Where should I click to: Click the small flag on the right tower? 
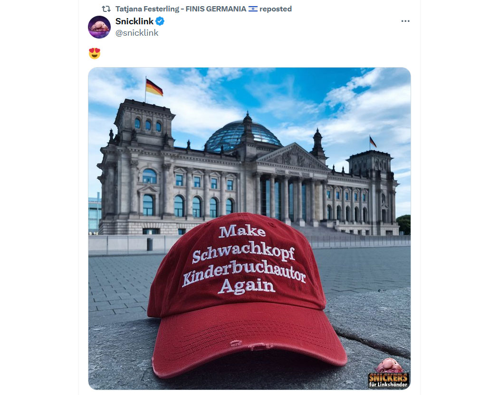(x=372, y=141)
